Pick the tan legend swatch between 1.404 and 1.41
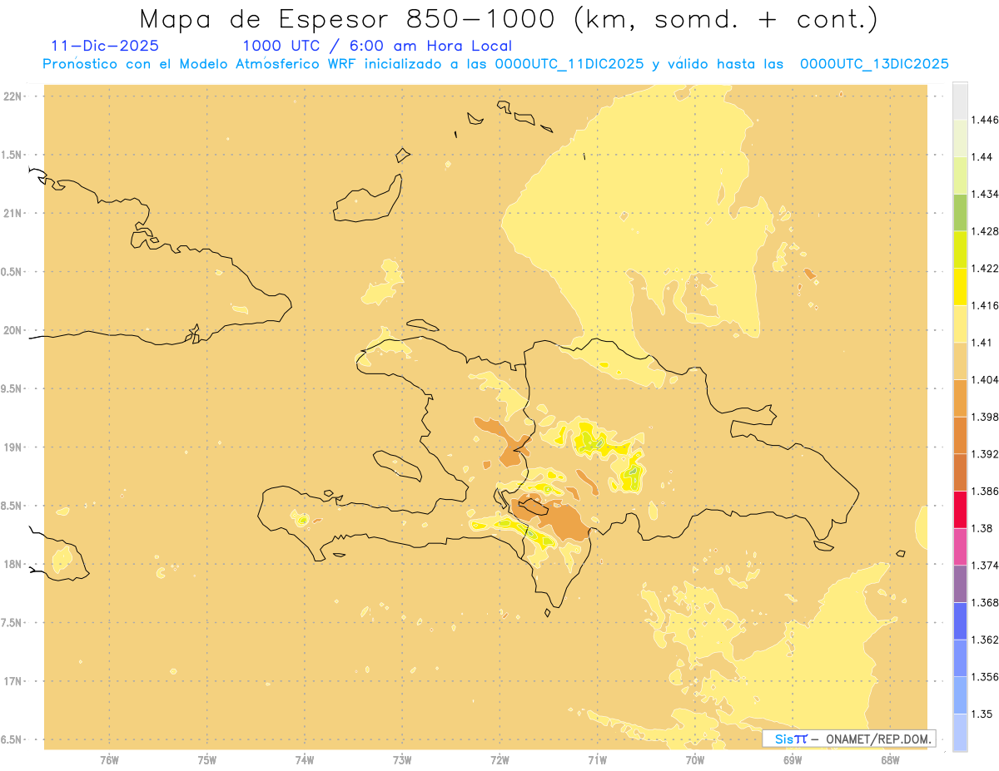This screenshot has width=999, height=771. pyautogui.click(x=960, y=361)
